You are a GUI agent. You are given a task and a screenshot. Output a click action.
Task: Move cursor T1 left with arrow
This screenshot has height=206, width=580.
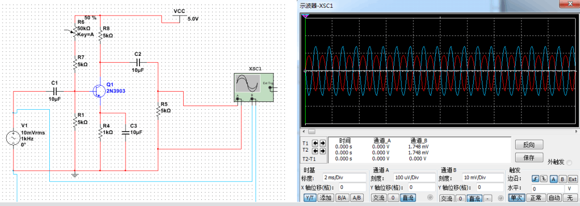(315, 143)
